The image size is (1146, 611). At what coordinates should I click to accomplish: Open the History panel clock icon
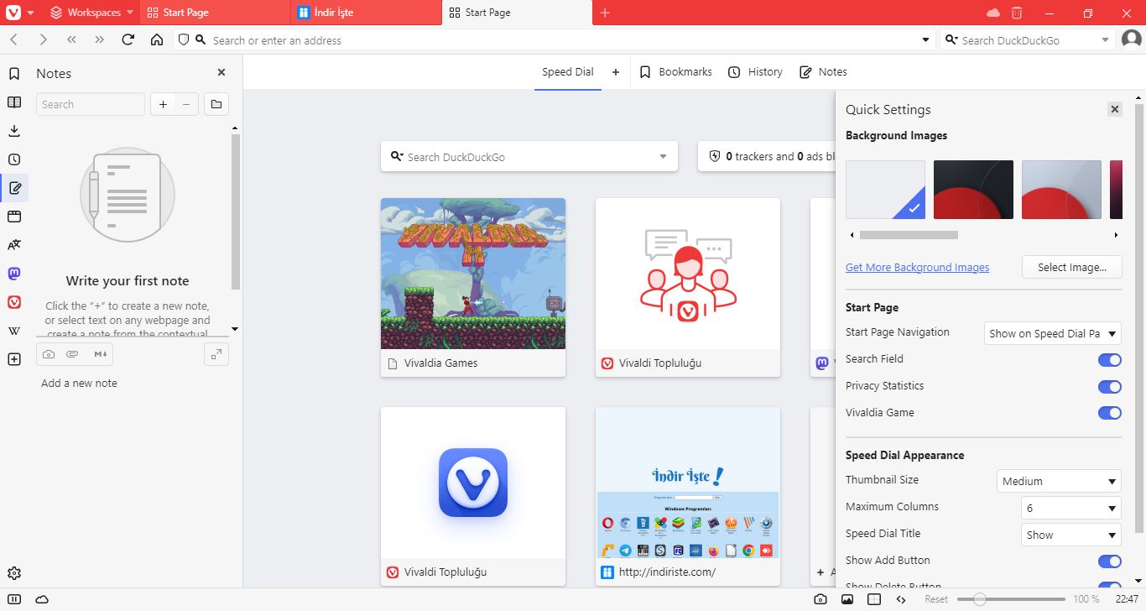[14, 159]
